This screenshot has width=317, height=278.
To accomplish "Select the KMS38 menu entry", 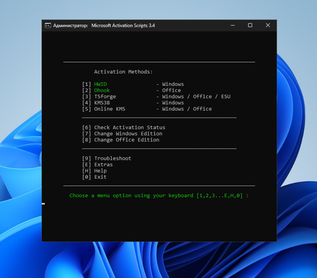I will [102, 103].
